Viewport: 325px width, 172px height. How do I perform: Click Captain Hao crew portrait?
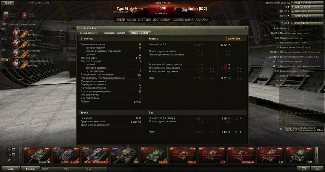click(15, 32)
